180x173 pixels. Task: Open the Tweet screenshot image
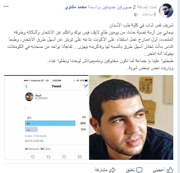coord(47,117)
